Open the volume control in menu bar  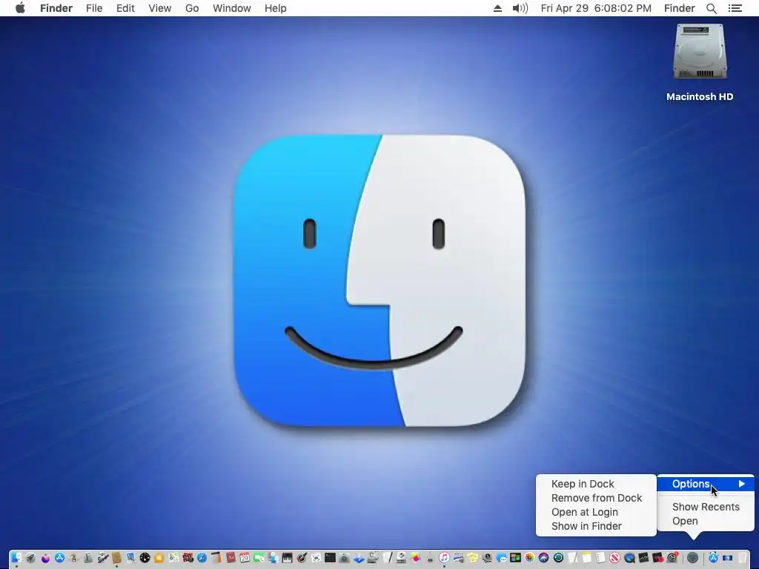pos(520,8)
